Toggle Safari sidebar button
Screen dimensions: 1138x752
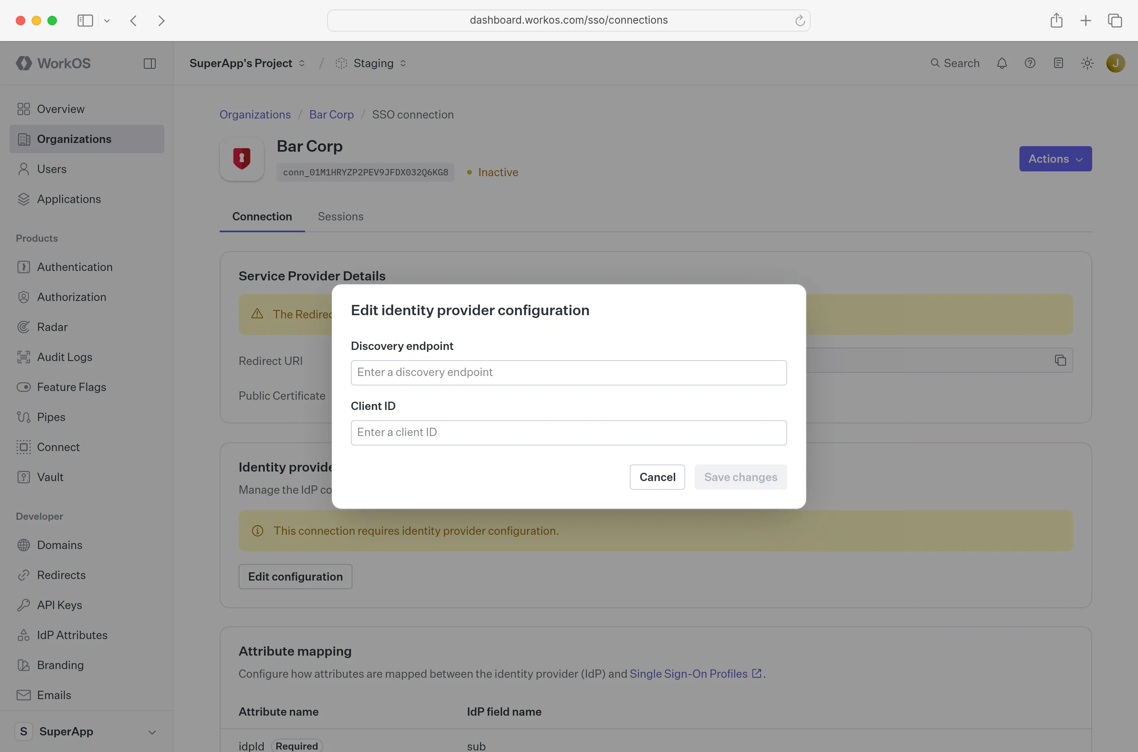[x=85, y=20]
